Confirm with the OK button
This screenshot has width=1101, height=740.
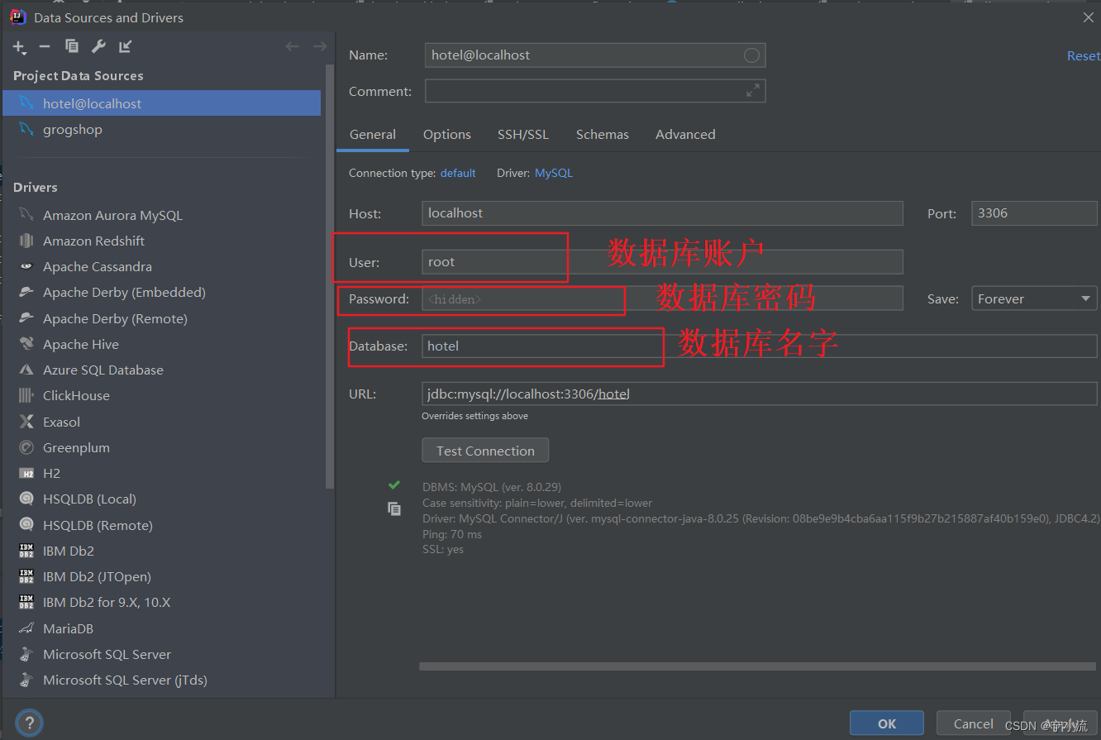(x=887, y=723)
